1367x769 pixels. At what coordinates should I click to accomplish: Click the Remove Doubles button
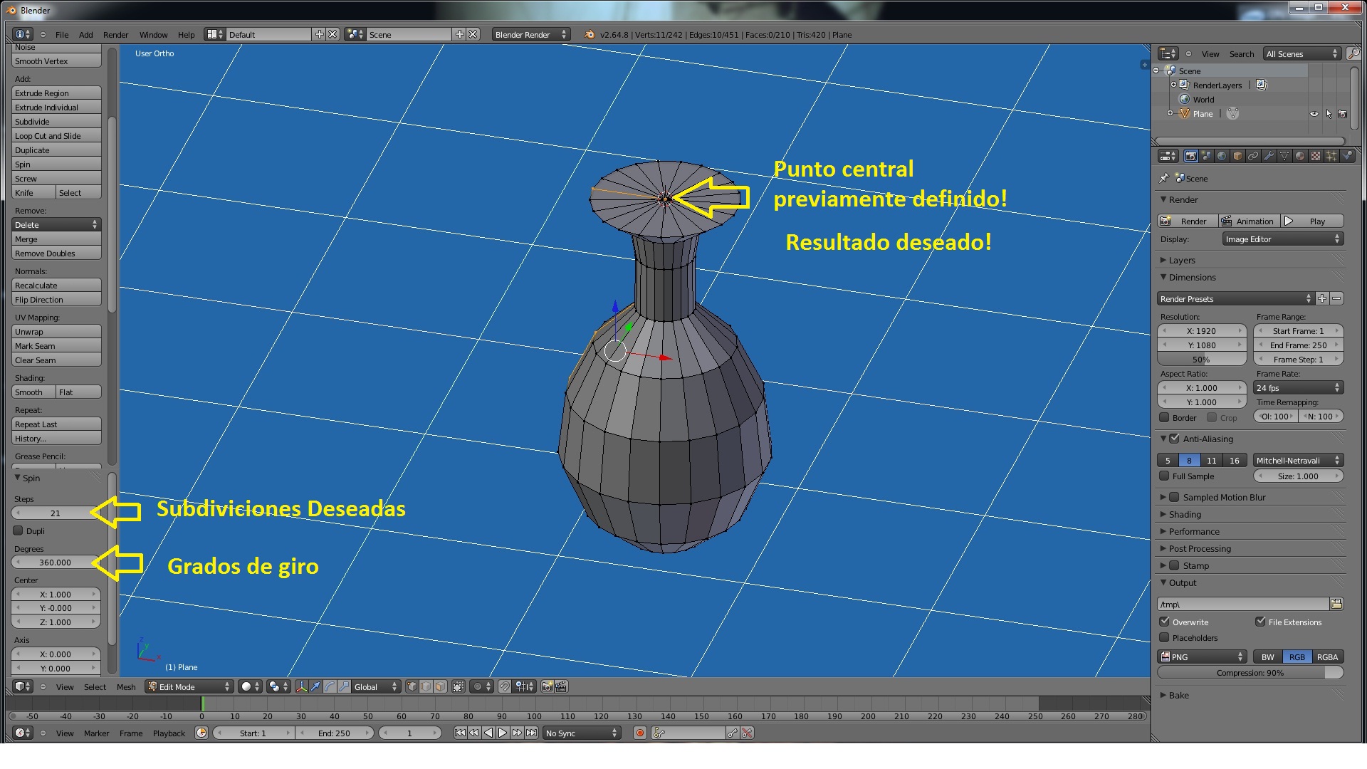tap(56, 254)
